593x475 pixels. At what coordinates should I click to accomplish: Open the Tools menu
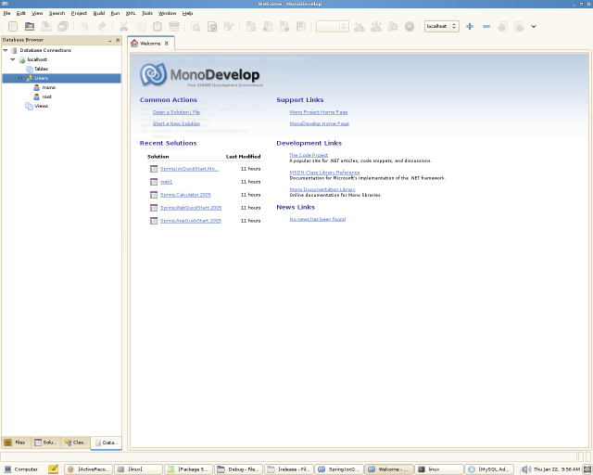click(147, 13)
